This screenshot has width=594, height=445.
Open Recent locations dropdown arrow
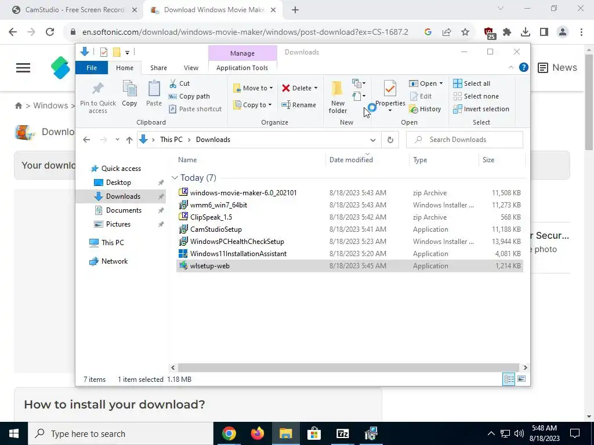tap(117, 140)
